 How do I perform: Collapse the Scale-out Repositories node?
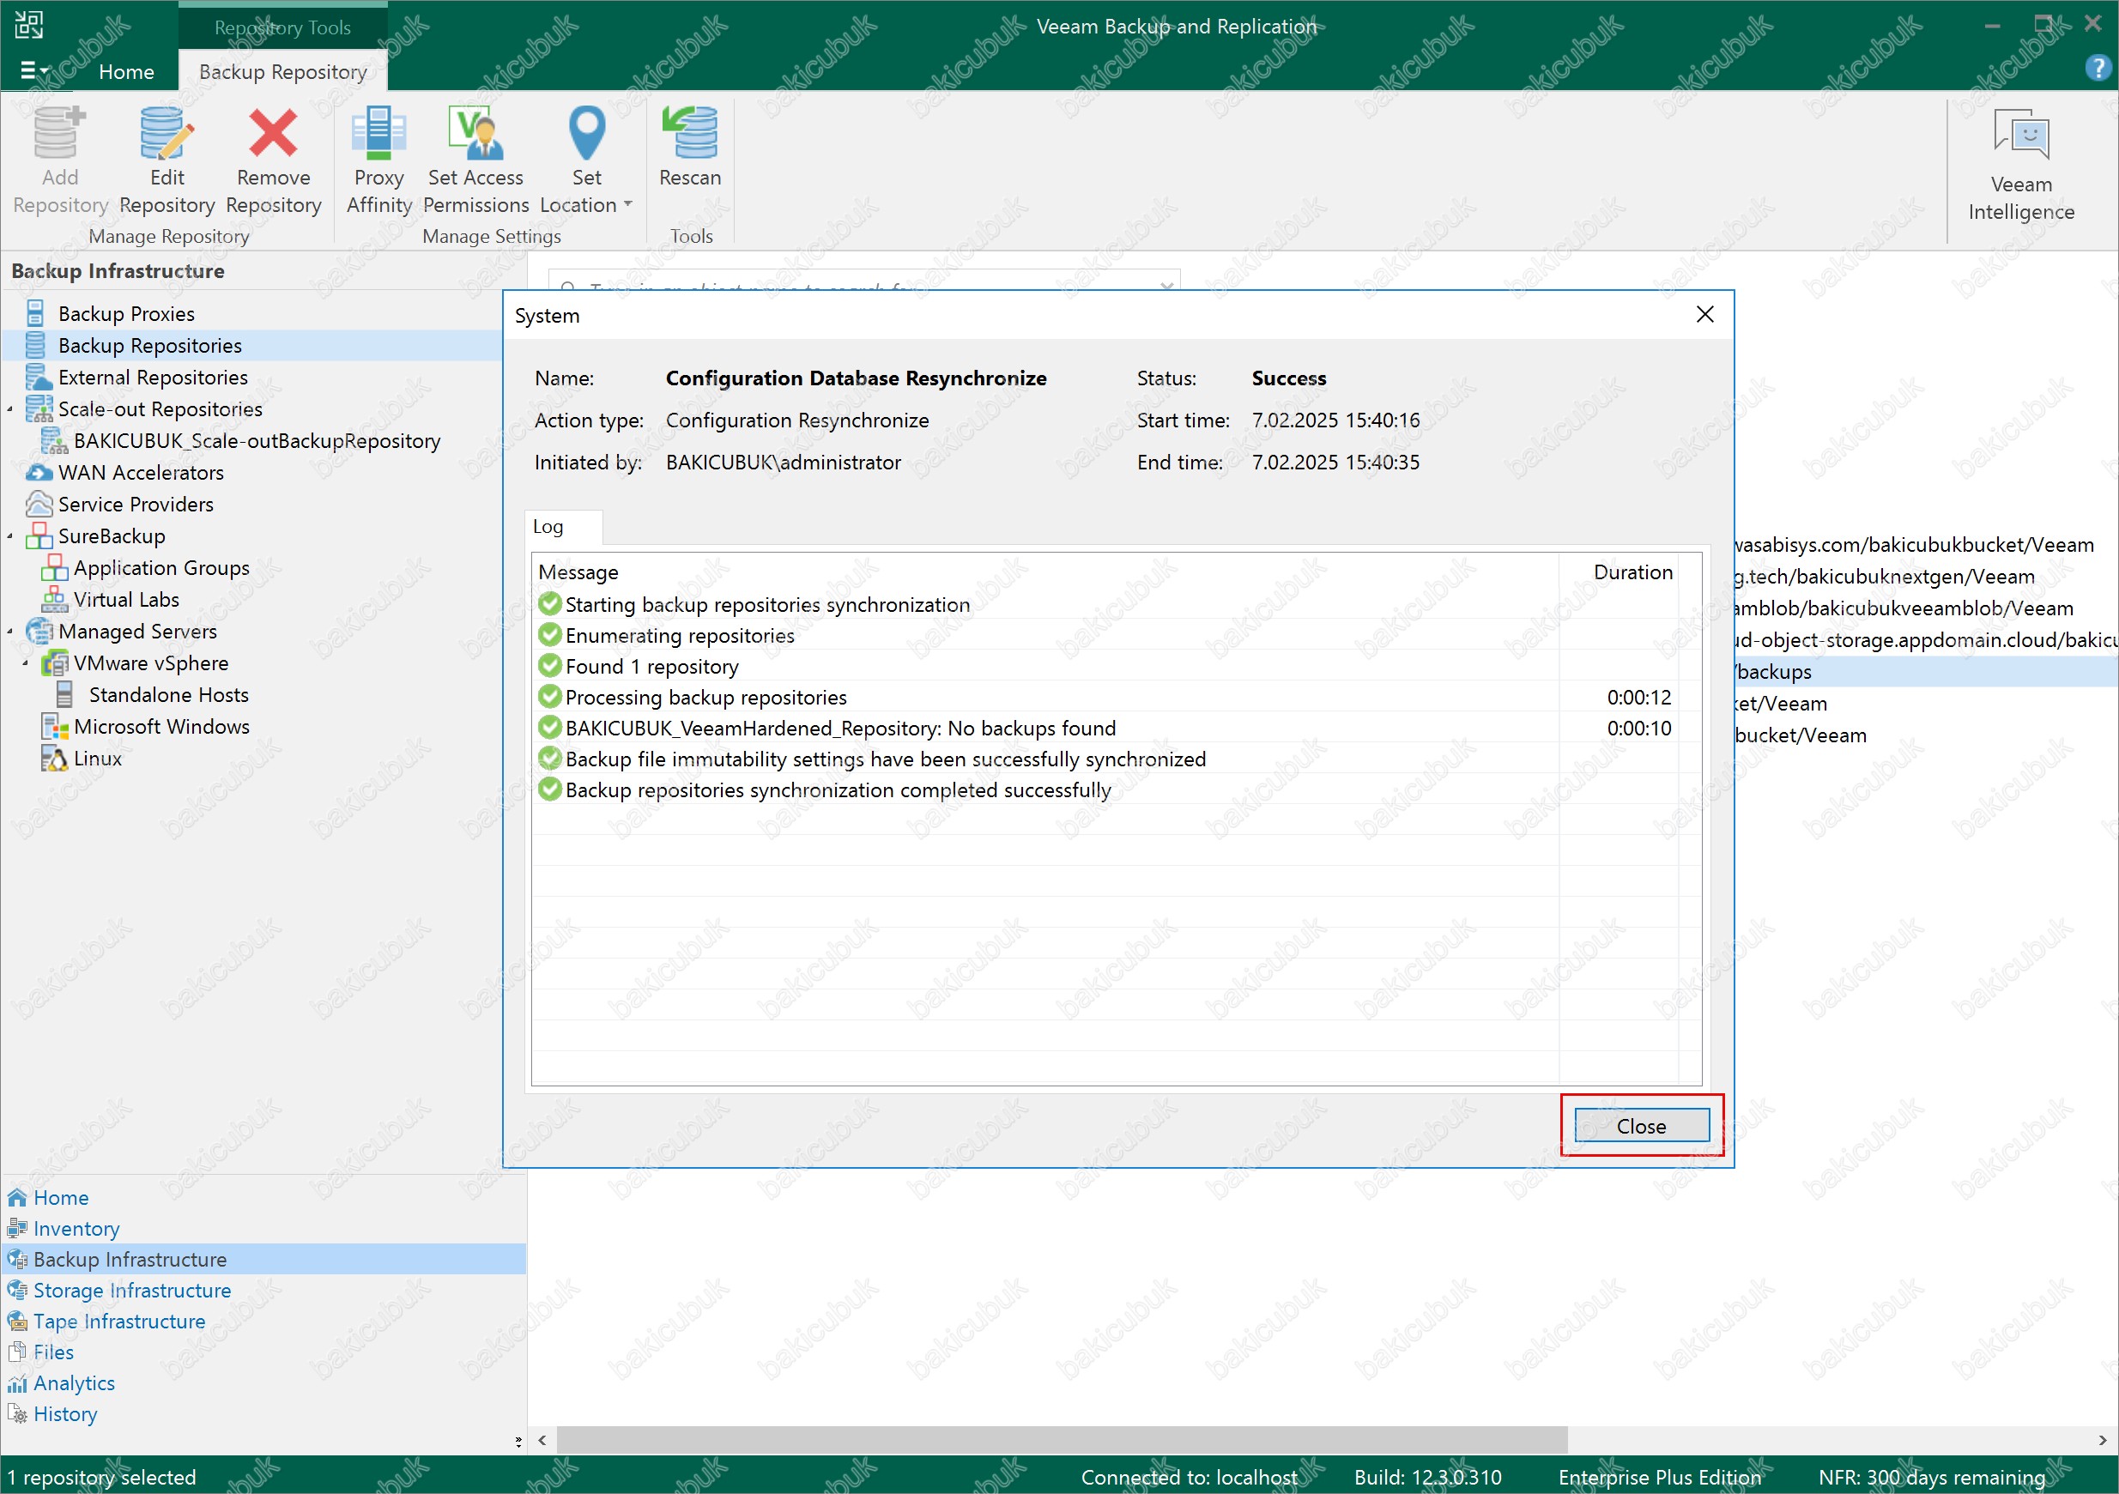pos(10,408)
